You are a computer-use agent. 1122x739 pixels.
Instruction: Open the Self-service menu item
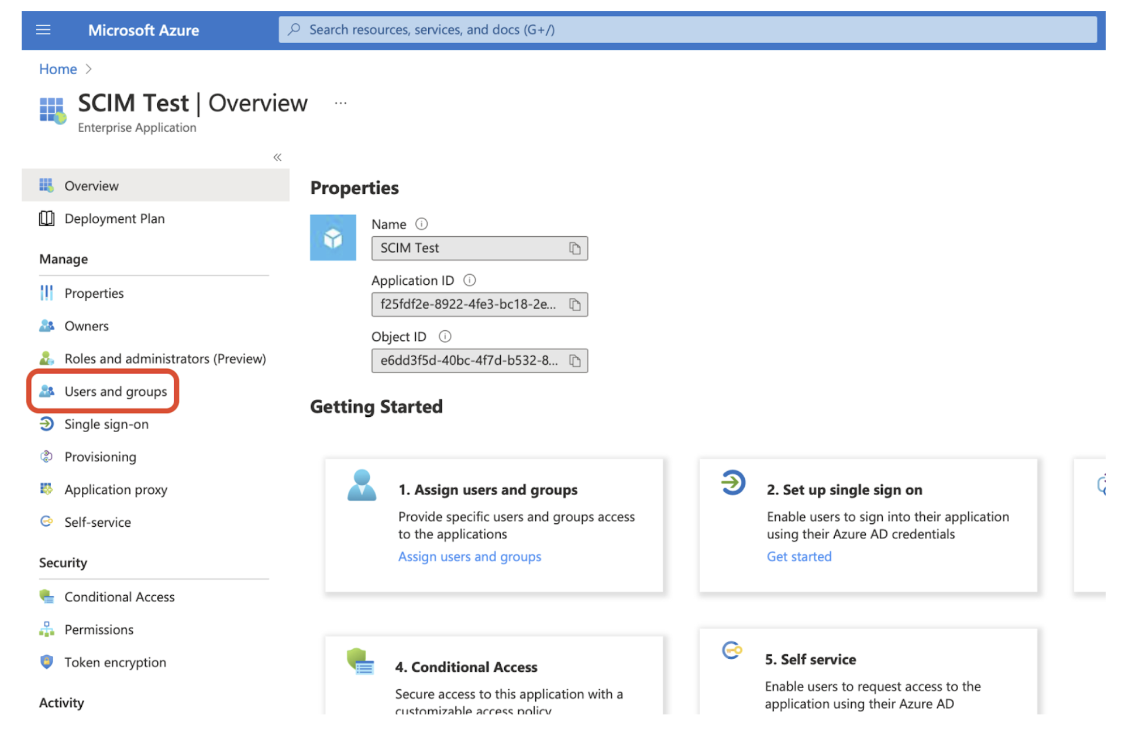pos(98,522)
